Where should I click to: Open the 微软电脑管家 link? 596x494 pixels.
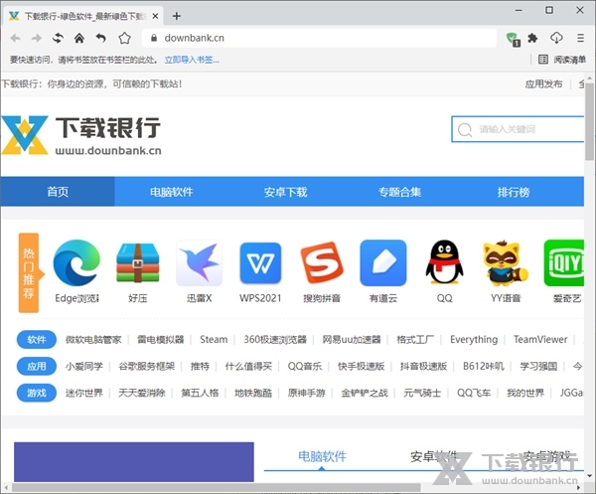[x=93, y=339]
